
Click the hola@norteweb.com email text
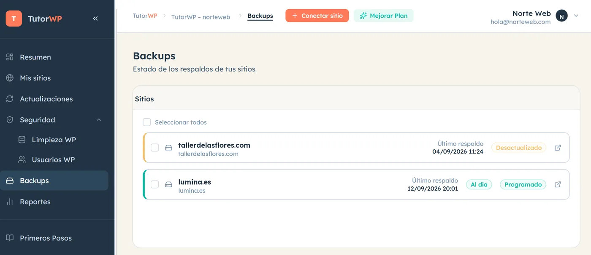pos(521,22)
